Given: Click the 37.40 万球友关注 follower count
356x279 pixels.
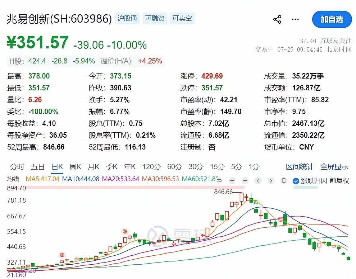Looking at the screenshot, I should pyautogui.click(x=326, y=41).
